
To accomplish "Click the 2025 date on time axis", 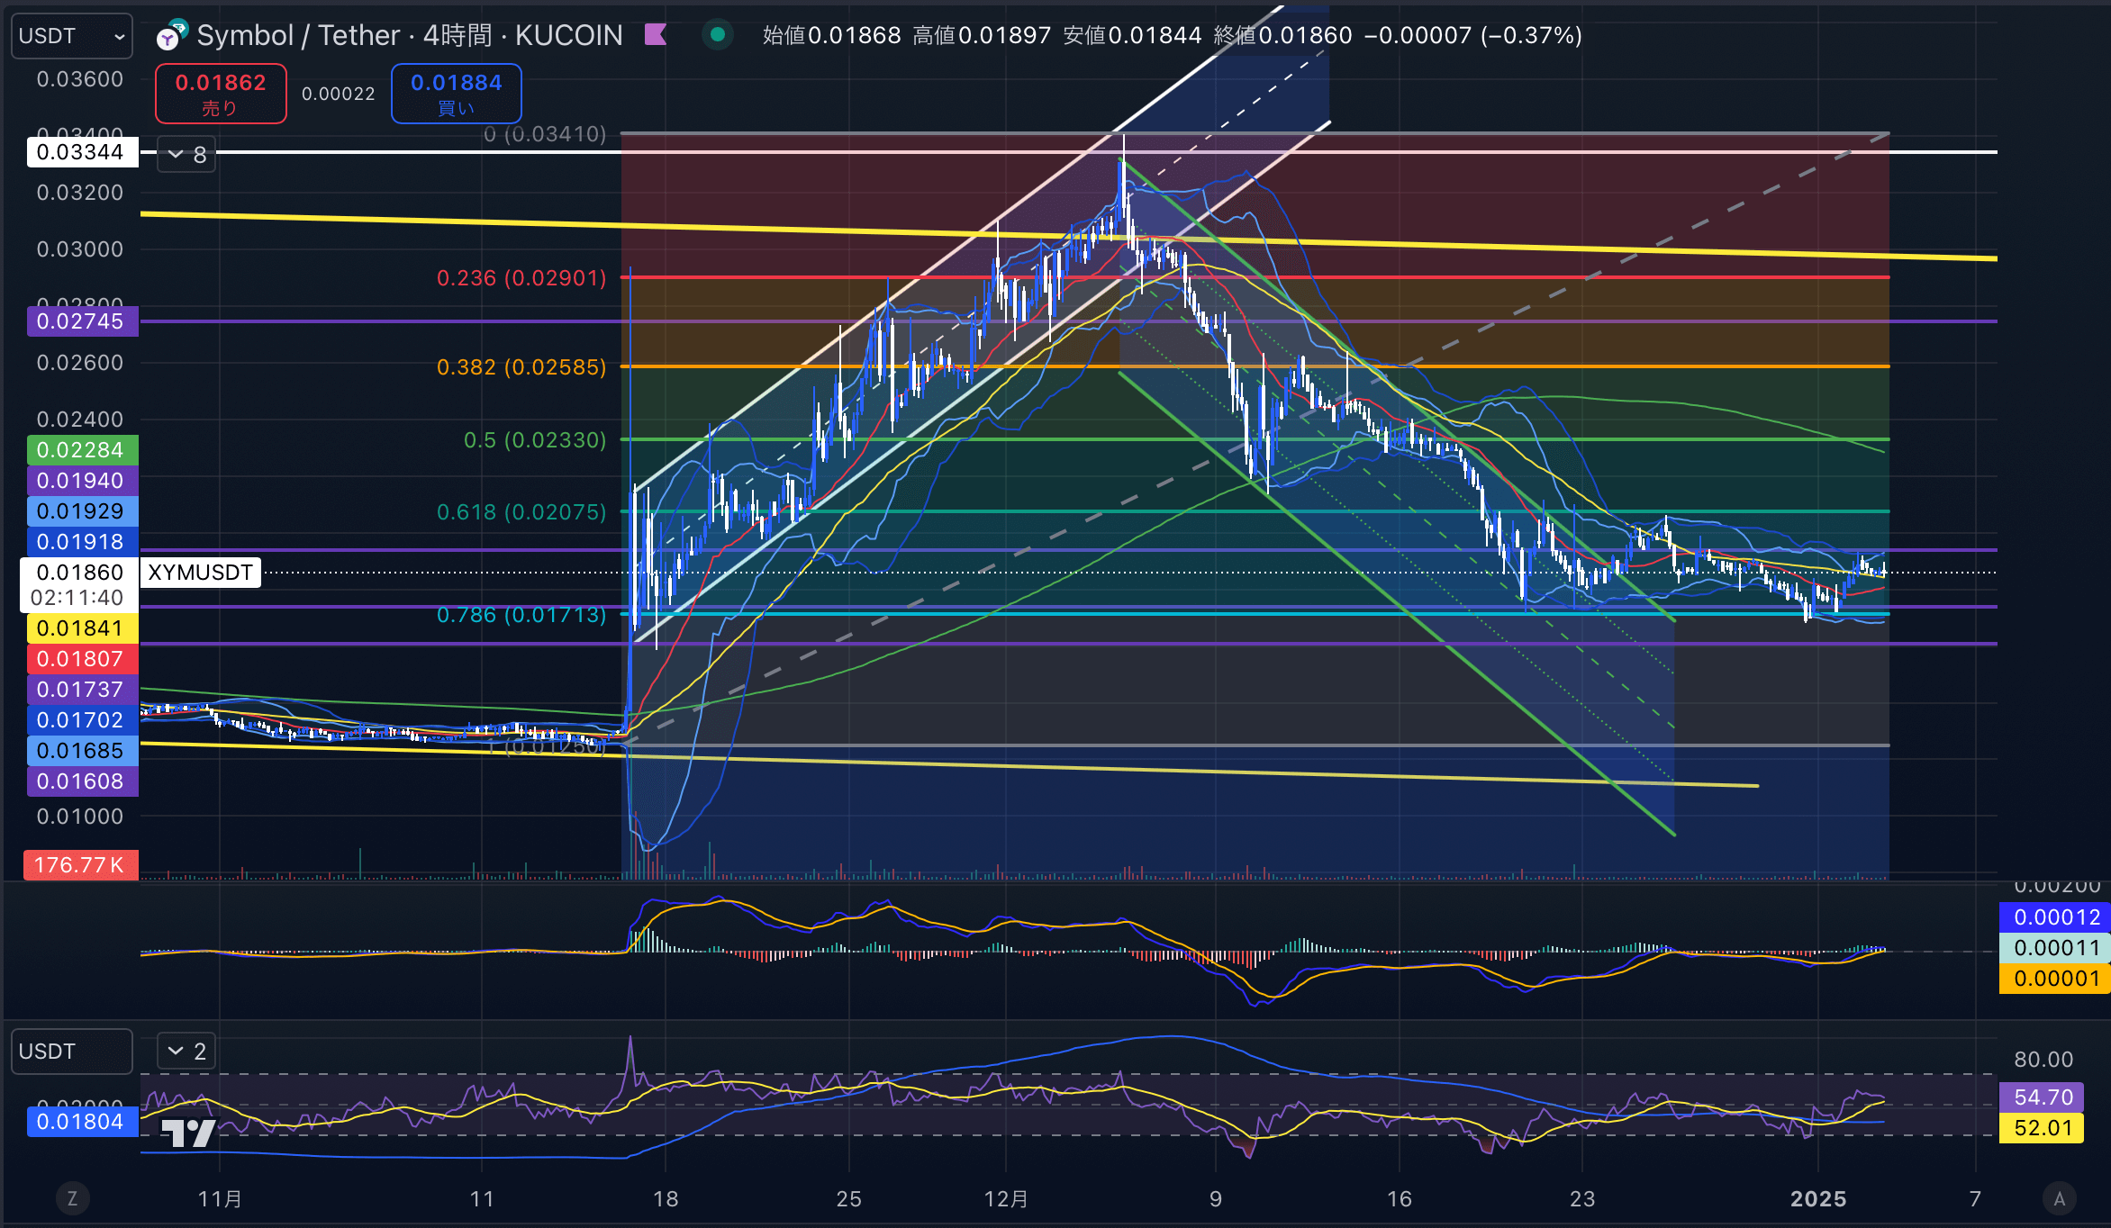I will click(1818, 1198).
